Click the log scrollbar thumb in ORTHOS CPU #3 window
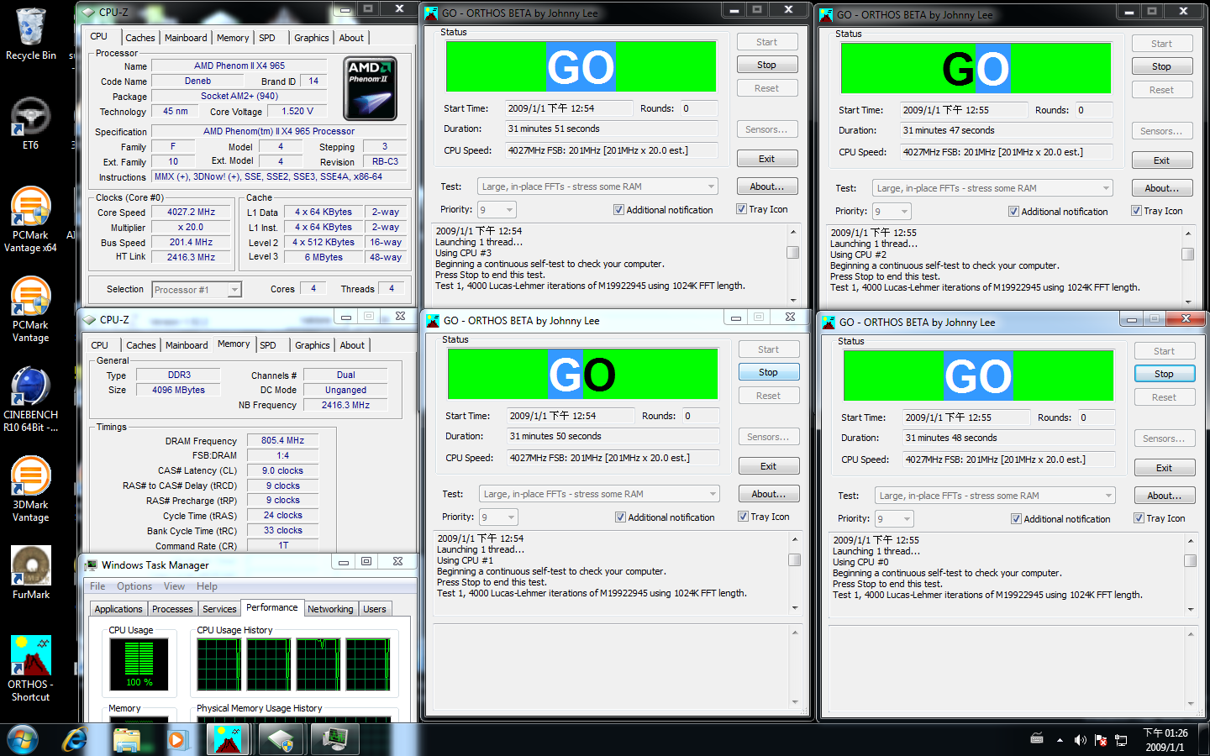Image resolution: width=1210 pixels, height=756 pixels. coord(792,253)
